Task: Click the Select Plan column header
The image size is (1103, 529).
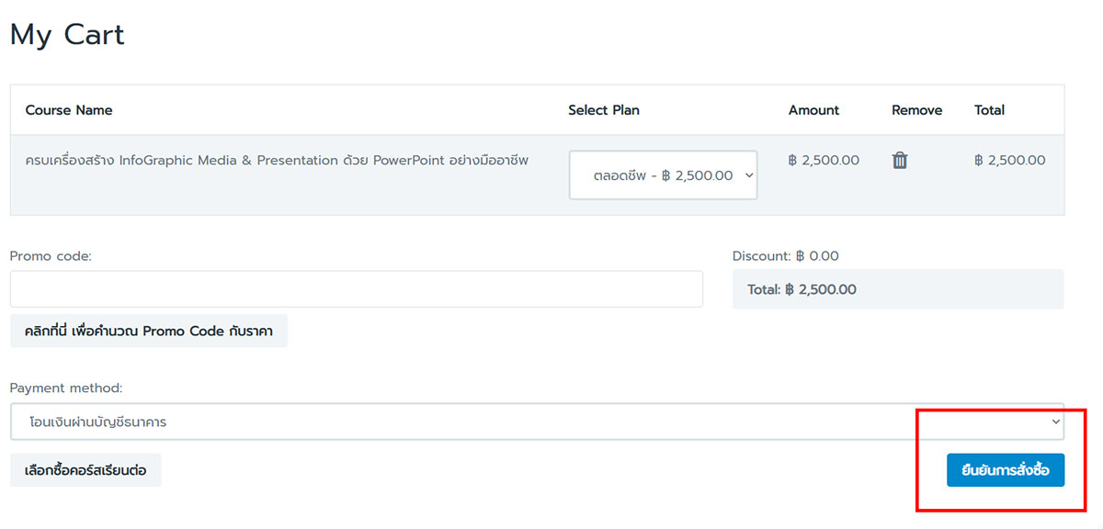Action: 604,110
